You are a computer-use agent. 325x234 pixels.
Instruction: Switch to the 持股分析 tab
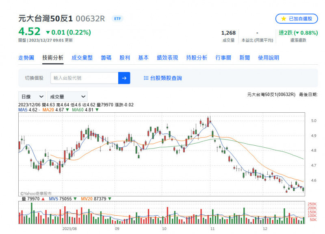point(197,58)
